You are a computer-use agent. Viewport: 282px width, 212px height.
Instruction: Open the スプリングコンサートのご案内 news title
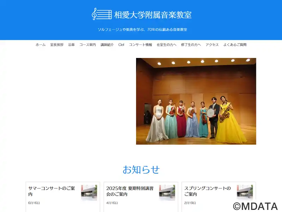tap(208, 191)
